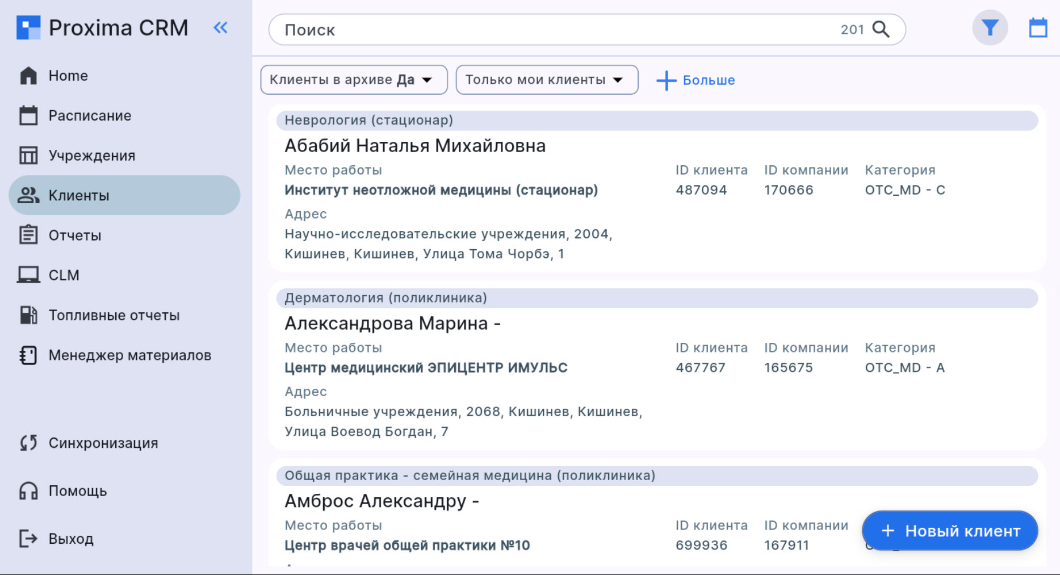
Task: Toggle Только мои клиенты filter
Action: tap(546, 79)
